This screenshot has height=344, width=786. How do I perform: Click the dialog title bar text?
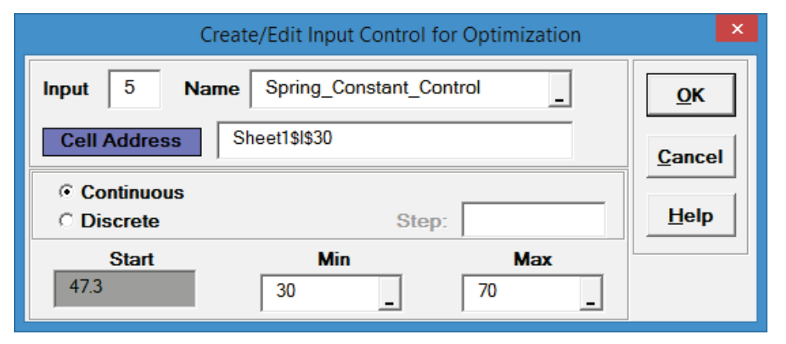[390, 35]
